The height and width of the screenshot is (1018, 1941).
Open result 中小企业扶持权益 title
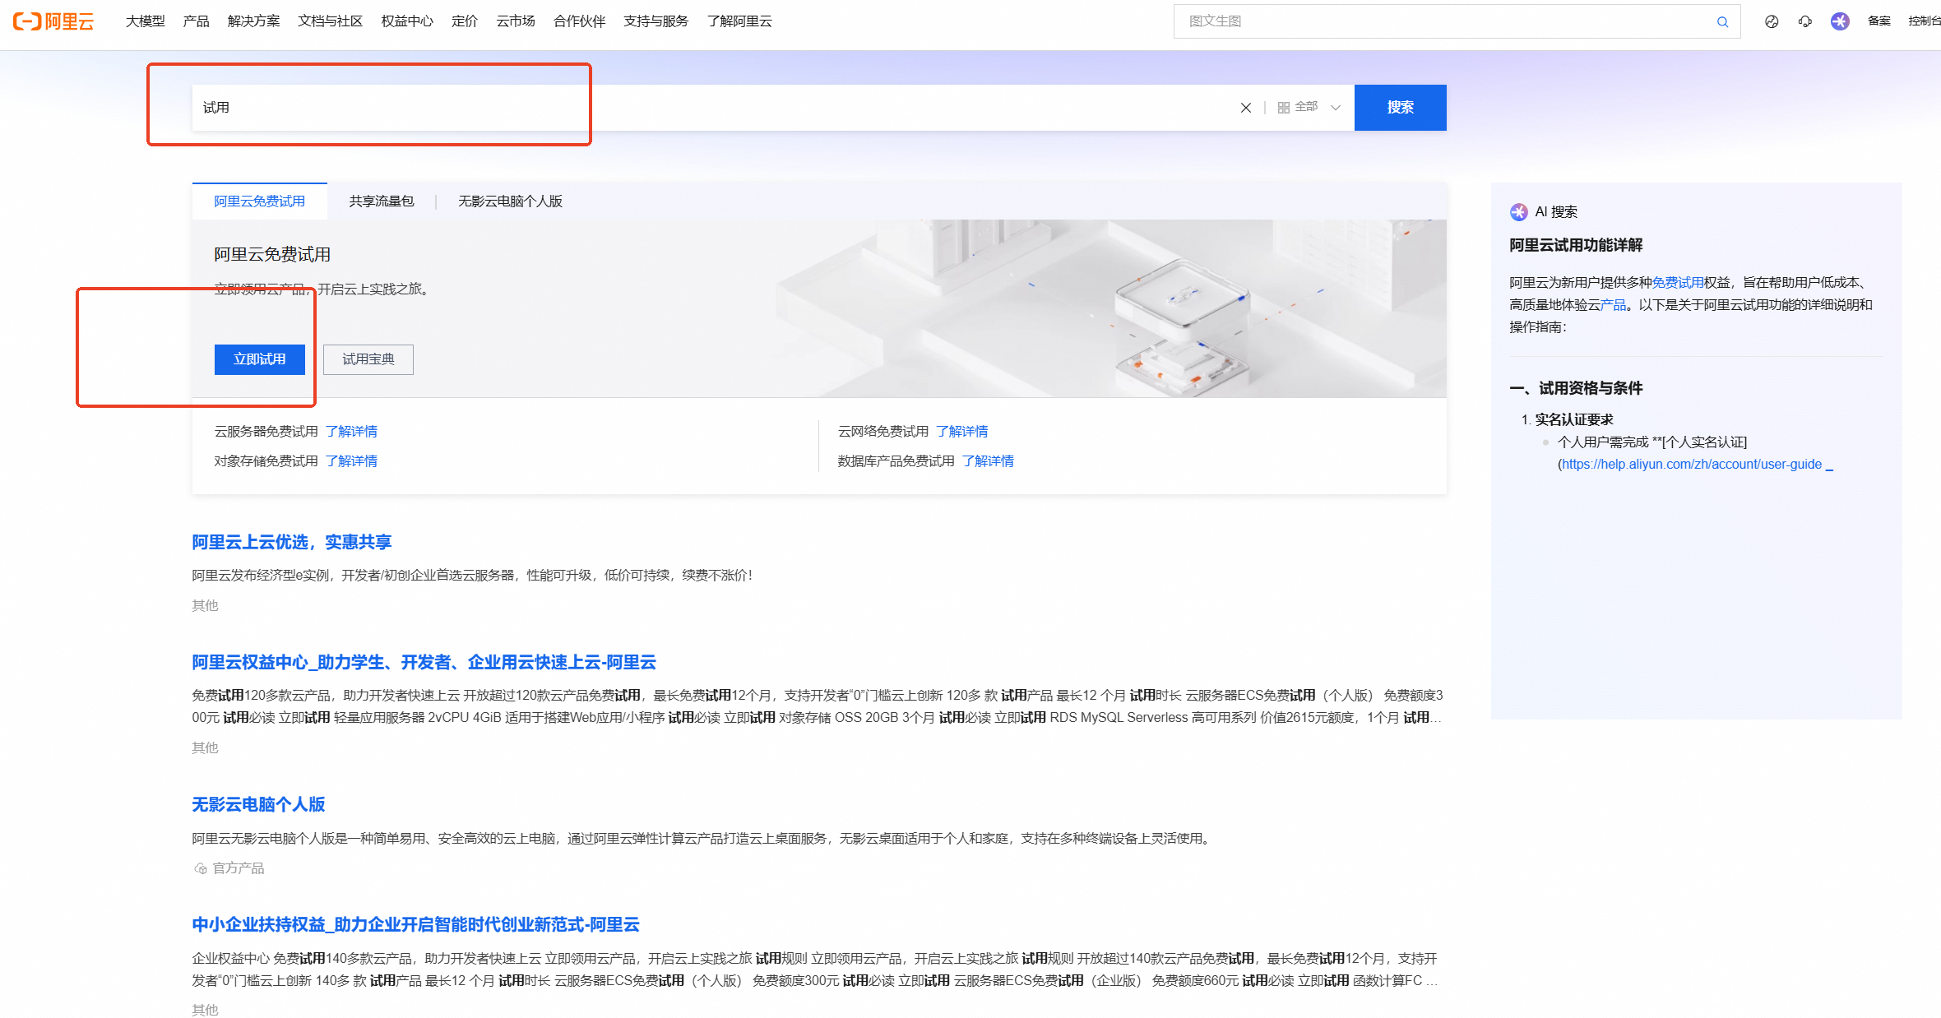(415, 924)
